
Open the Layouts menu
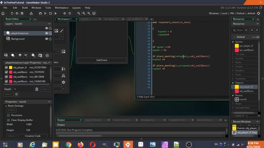click(76, 8)
